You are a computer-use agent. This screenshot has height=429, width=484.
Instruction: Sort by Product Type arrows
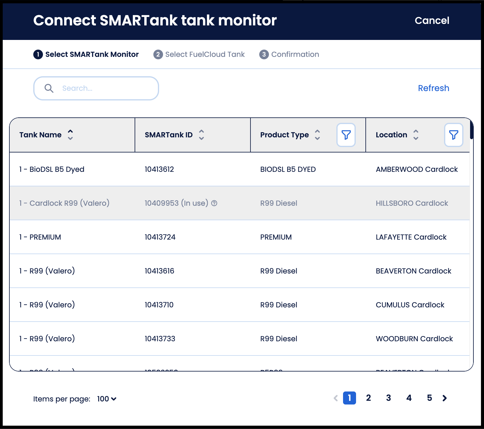pyautogui.click(x=317, y=135)
